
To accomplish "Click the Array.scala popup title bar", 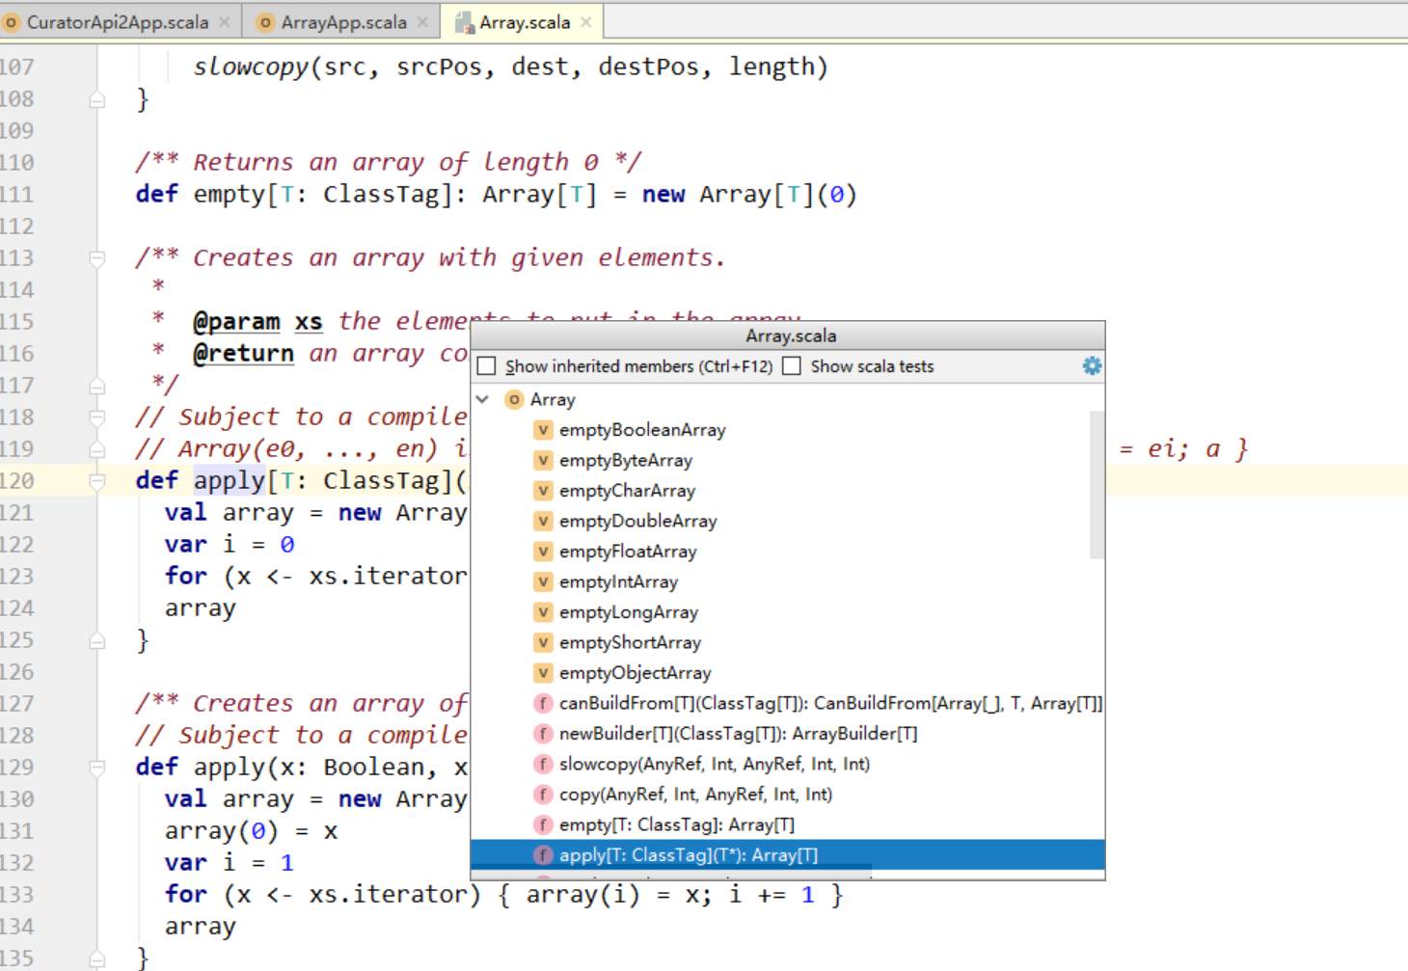I will pyautogui.click(x=788, y=336).
